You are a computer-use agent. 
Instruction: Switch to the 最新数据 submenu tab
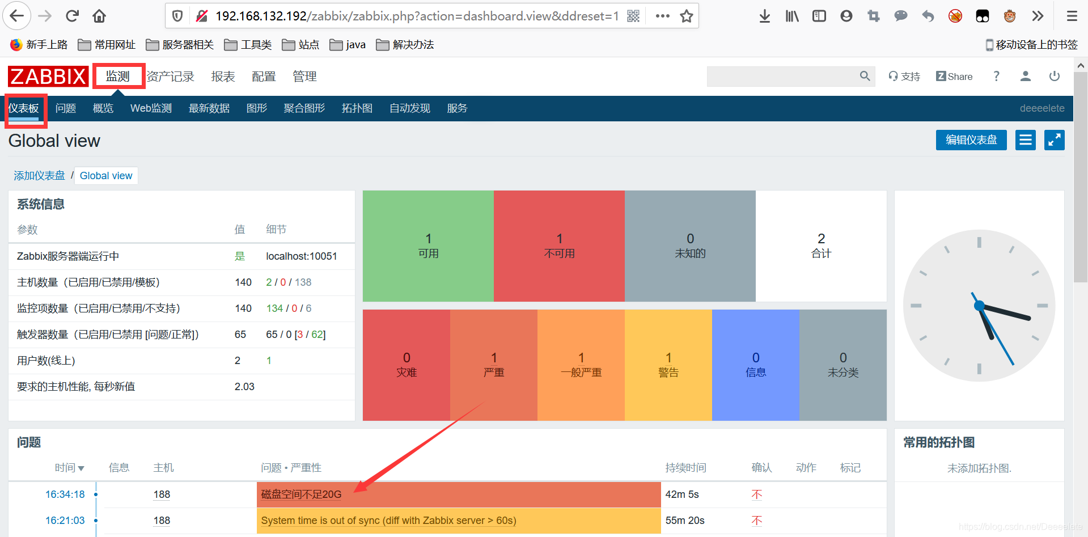(x=209, y=108)
